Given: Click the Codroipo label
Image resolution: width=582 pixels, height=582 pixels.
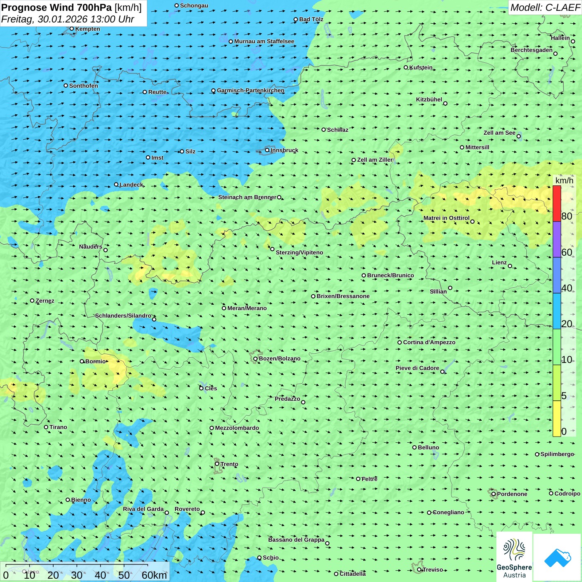Looking at the screenshot, I should tap(567, 493).
